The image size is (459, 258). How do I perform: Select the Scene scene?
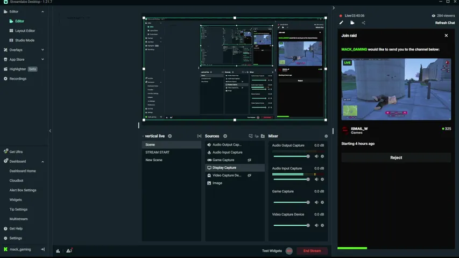[171, 145]
